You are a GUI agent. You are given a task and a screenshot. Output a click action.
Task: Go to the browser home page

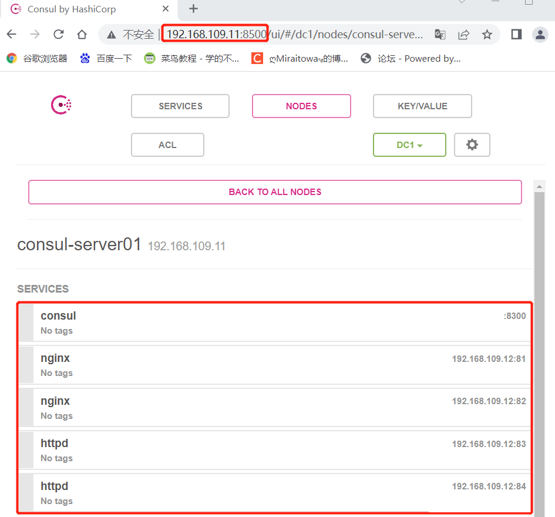[x=82, y=34]
